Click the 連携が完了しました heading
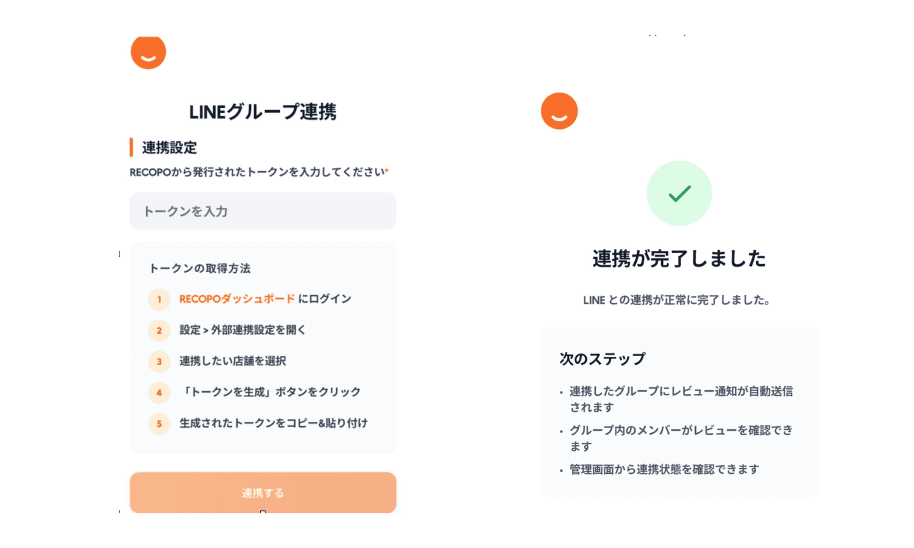Viewport: 914px width, 548px height. tap(679, 258)
